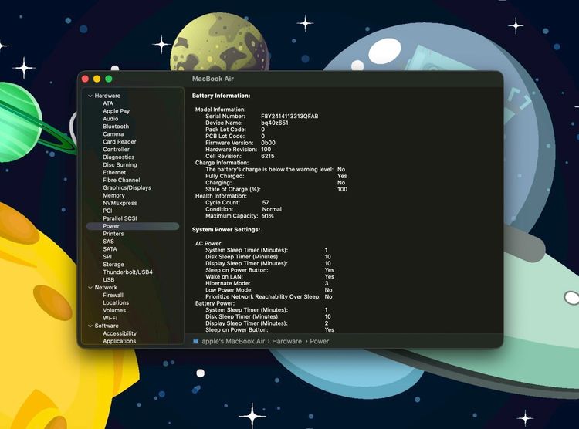This screenshot has width=579, height=429.
Task: Click the Wake on LAN label
Action: (224, 277)
